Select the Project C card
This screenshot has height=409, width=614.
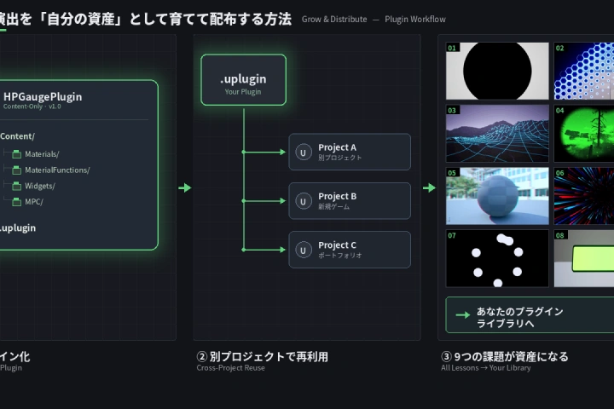click(350, 250)
